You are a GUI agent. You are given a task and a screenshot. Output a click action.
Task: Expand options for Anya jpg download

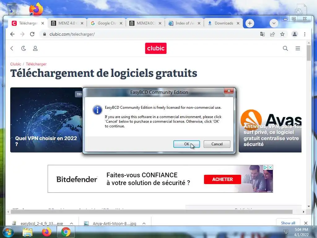click(x=144, y=223)
